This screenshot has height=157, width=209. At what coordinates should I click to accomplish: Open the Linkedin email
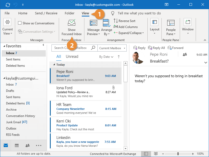coord(85,141)
